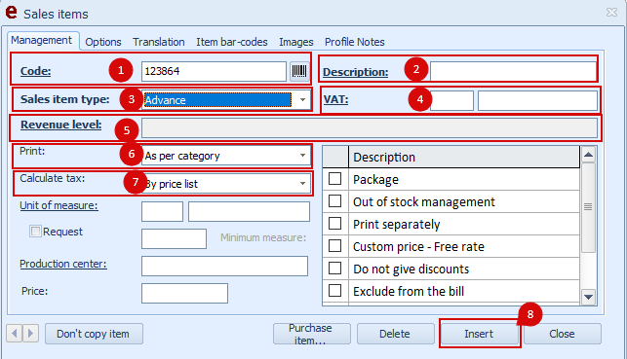Click the Unit of measure link
Screen dimensions: 627x359
tap(59, 205)
